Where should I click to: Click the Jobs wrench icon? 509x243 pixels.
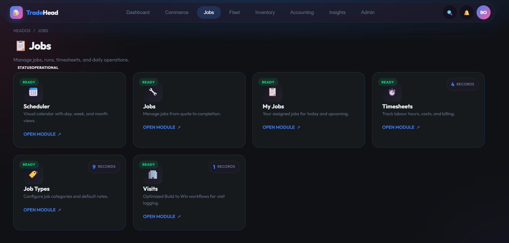pos(153,92)
